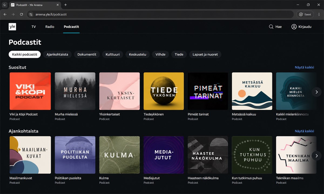The height and width of the screenshot is (194, 324).
Task: Click the Politiikan puolelta title text
Action: 68,178
